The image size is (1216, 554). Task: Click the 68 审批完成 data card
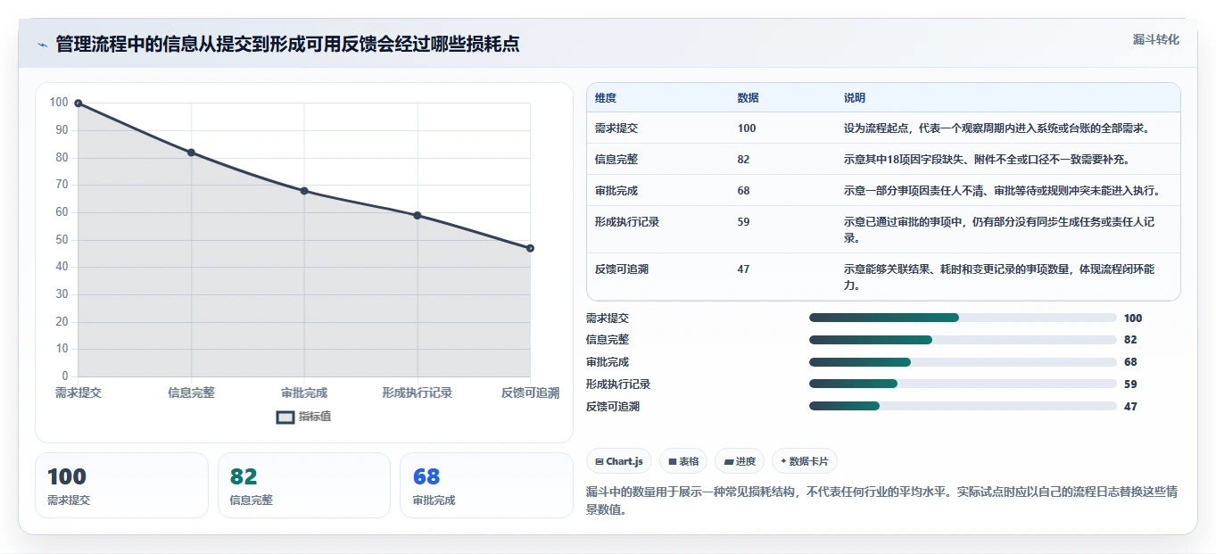486,485
